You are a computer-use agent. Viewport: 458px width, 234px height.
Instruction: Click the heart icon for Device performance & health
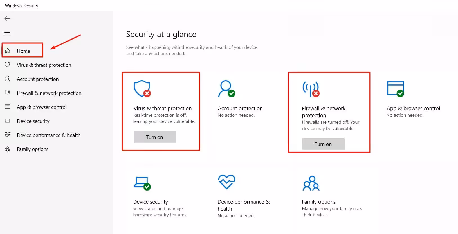point(7,135)
